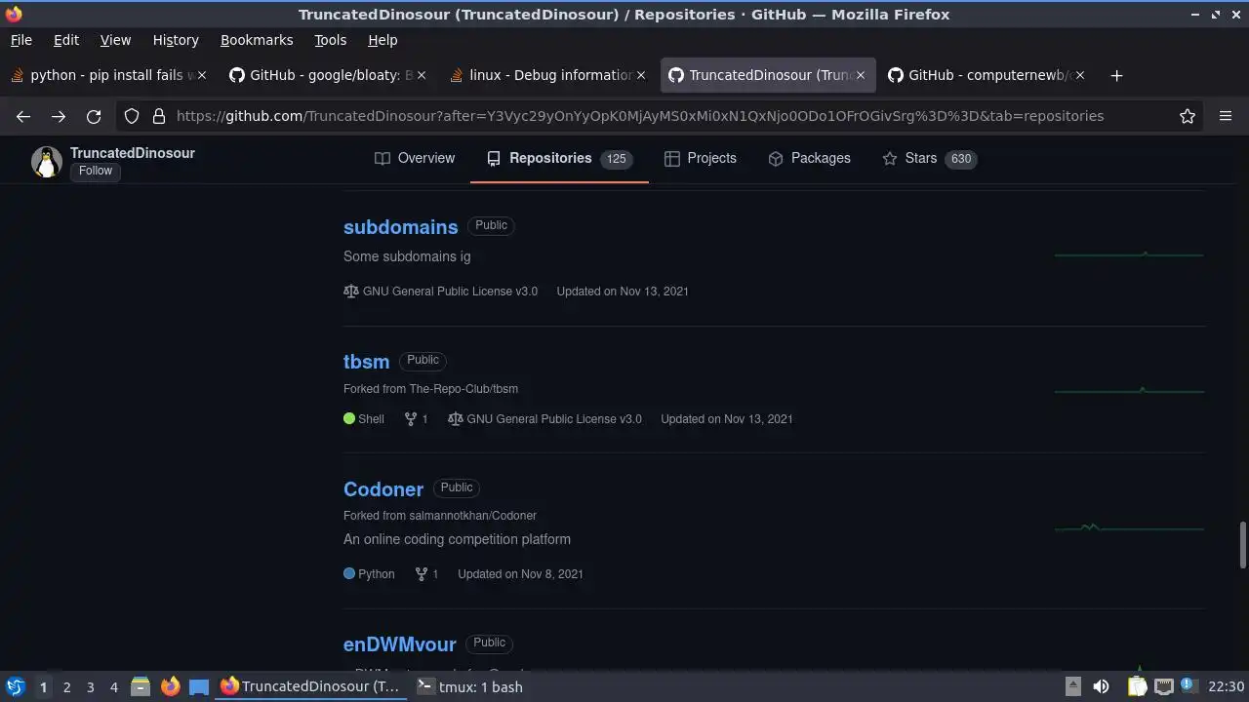This screenshot has height=702, width=1249.
Task: Click the TruncatedDinosaur penguin avatar
Action: pos(46,162)
